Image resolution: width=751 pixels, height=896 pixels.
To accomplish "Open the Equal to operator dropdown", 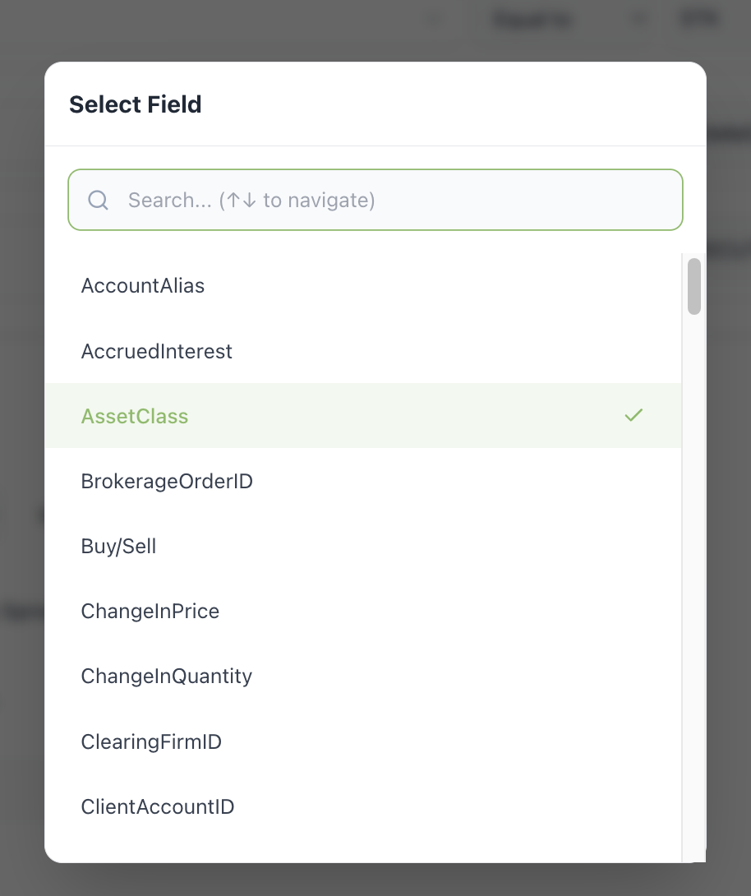I will click(x=532, y=19).
